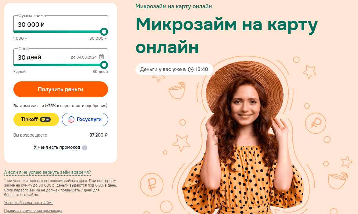Click the ruble coin illustration beside the woman's hand
The height and width of the screenshot is (214, 358).
click(316, 123)
